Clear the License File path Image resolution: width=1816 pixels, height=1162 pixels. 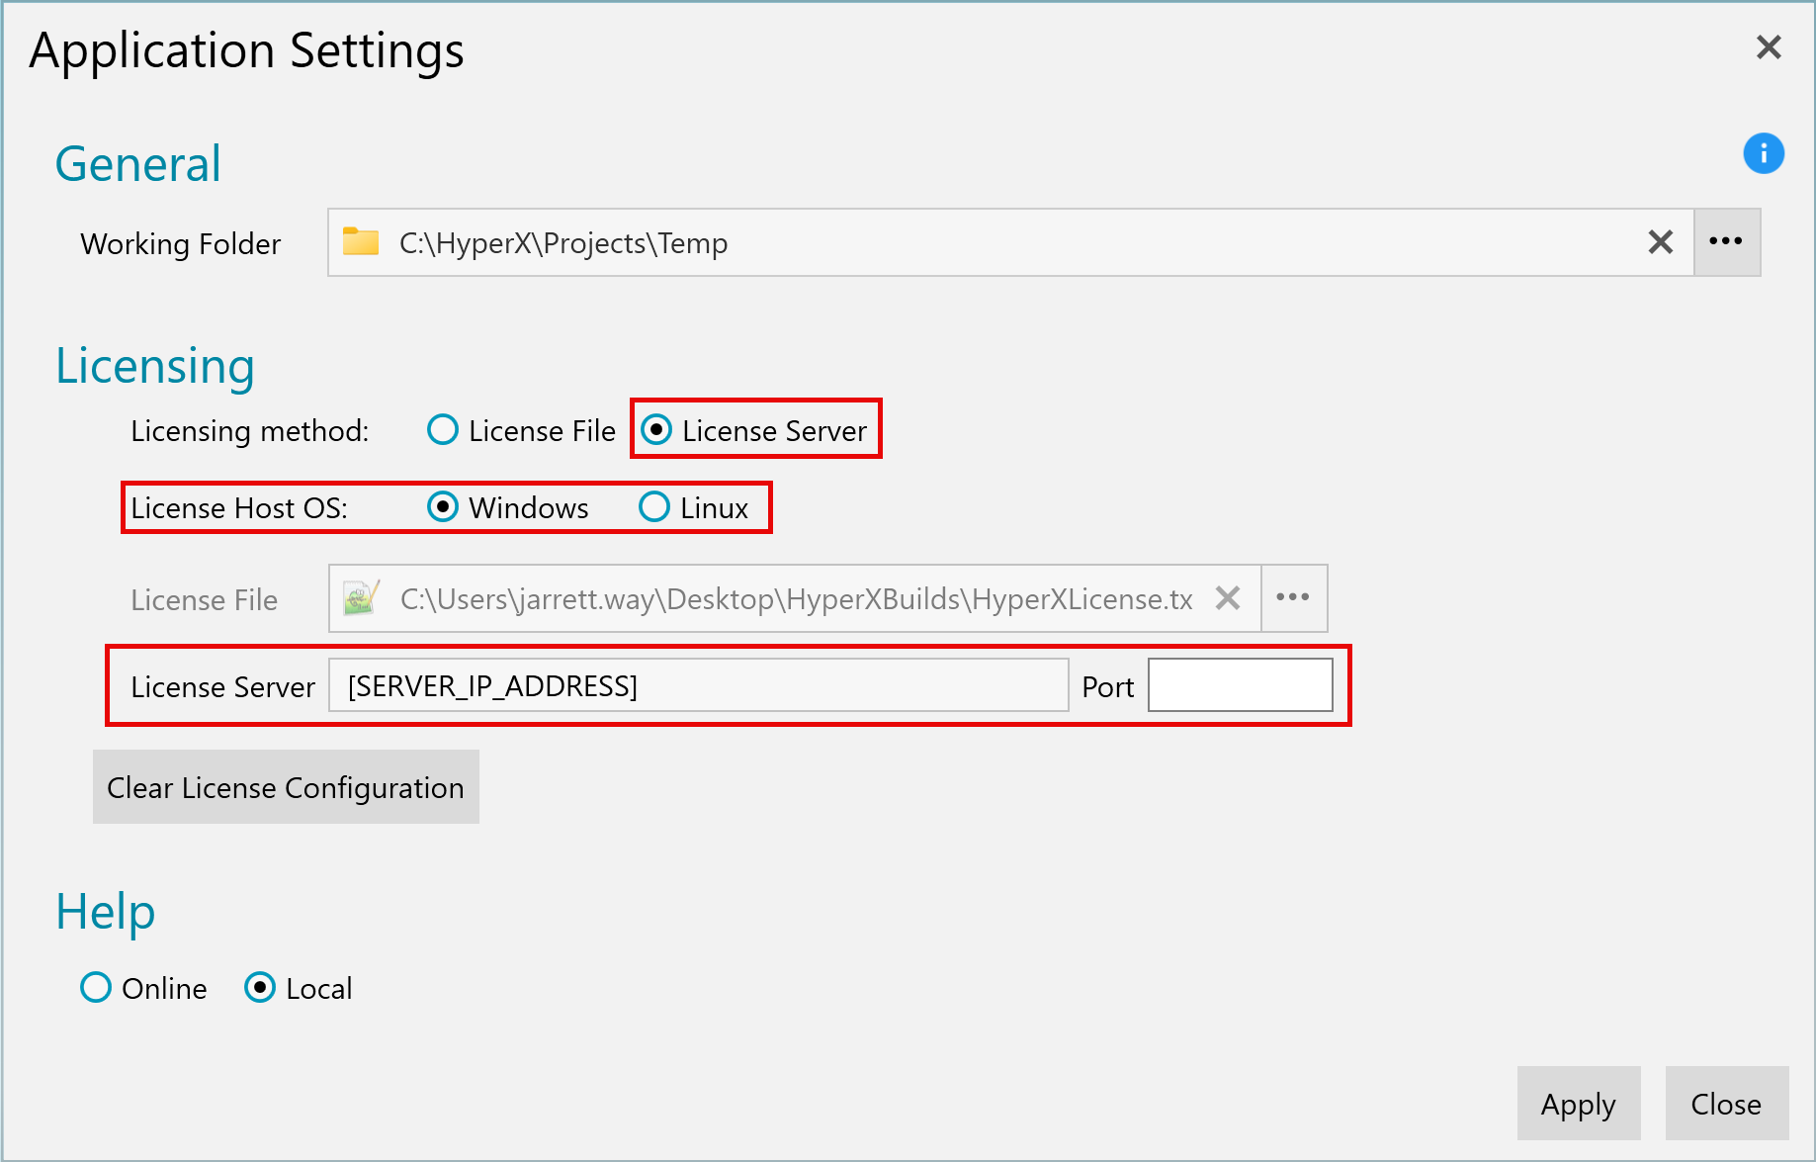pos(1228,598)
